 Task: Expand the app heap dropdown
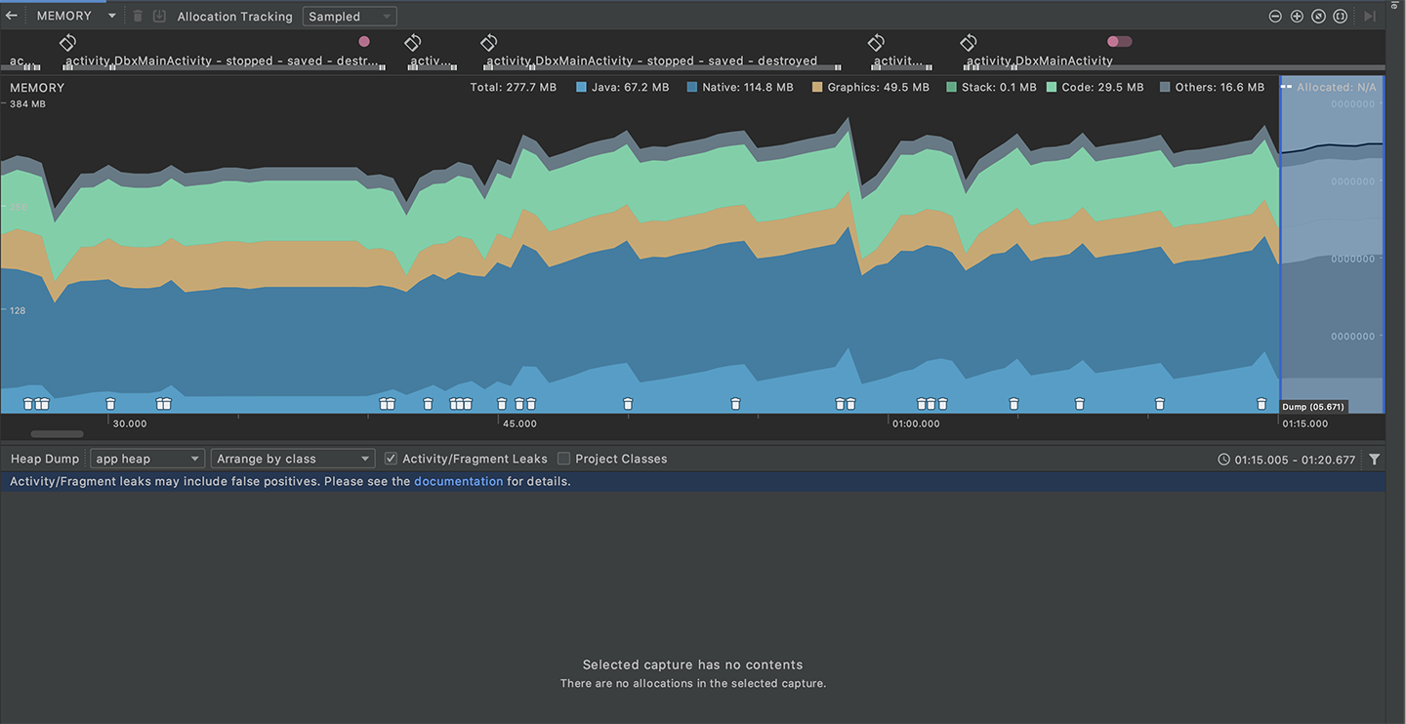pyautogui.click(x=146, y=459)
